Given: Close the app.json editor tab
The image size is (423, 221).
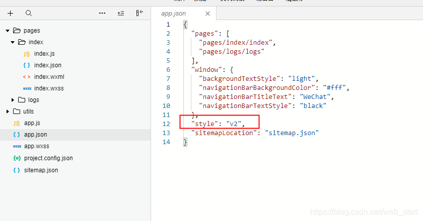Looking at the screenshot, I should pyautogui.click(x=207, y=14).
